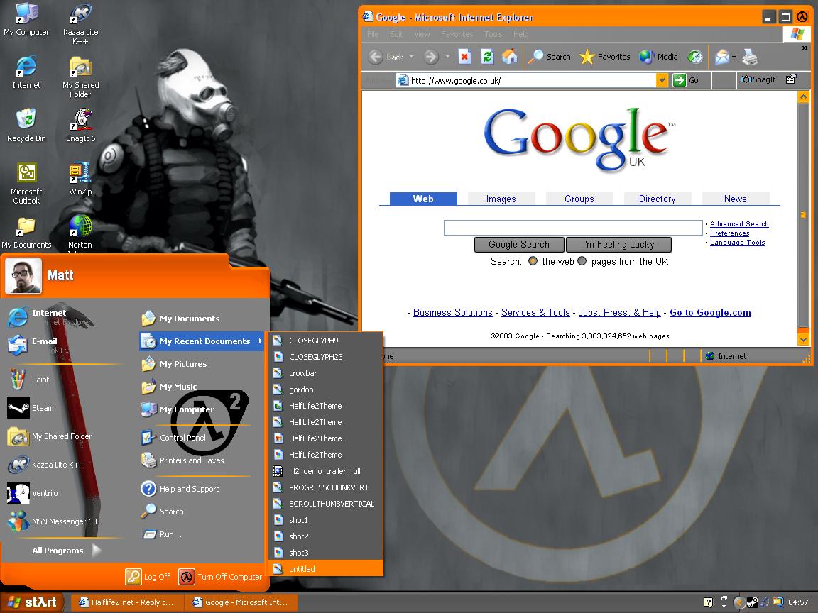The height and width of the screenshot is (613, 818).
Task: Open Favorites star in the toolbar
Action: click(x=605, y=57)
